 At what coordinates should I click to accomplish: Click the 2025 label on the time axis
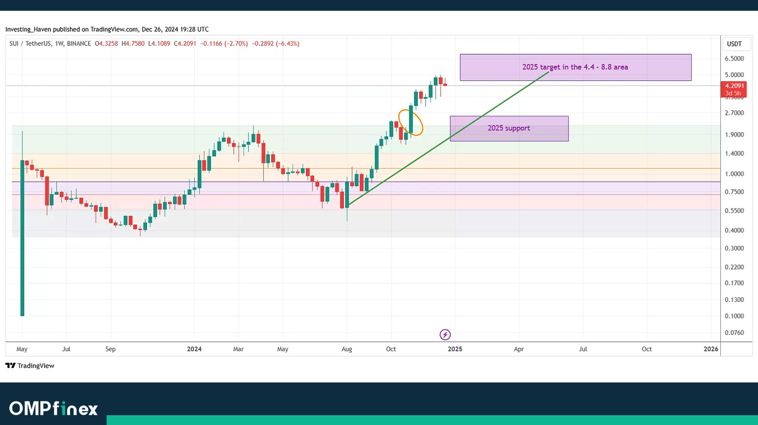455,349
